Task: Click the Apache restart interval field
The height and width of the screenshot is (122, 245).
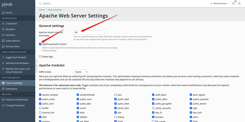Action: pos(89,32)
